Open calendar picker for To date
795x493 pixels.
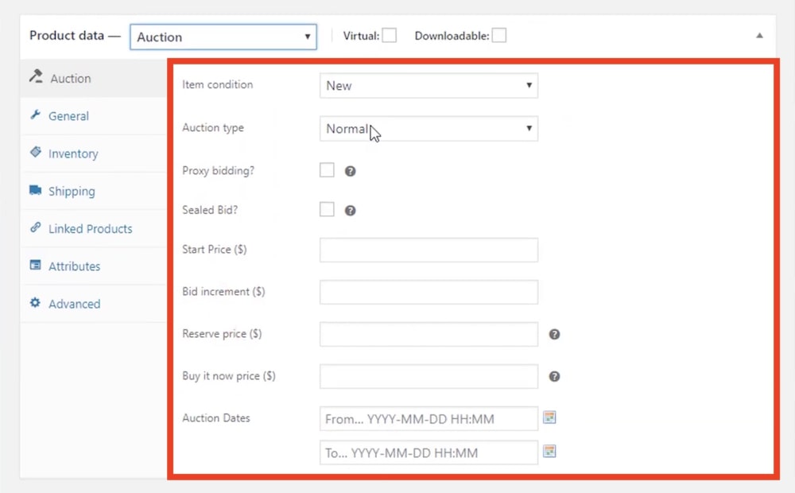pyautogui.click(x=549, y=451)
